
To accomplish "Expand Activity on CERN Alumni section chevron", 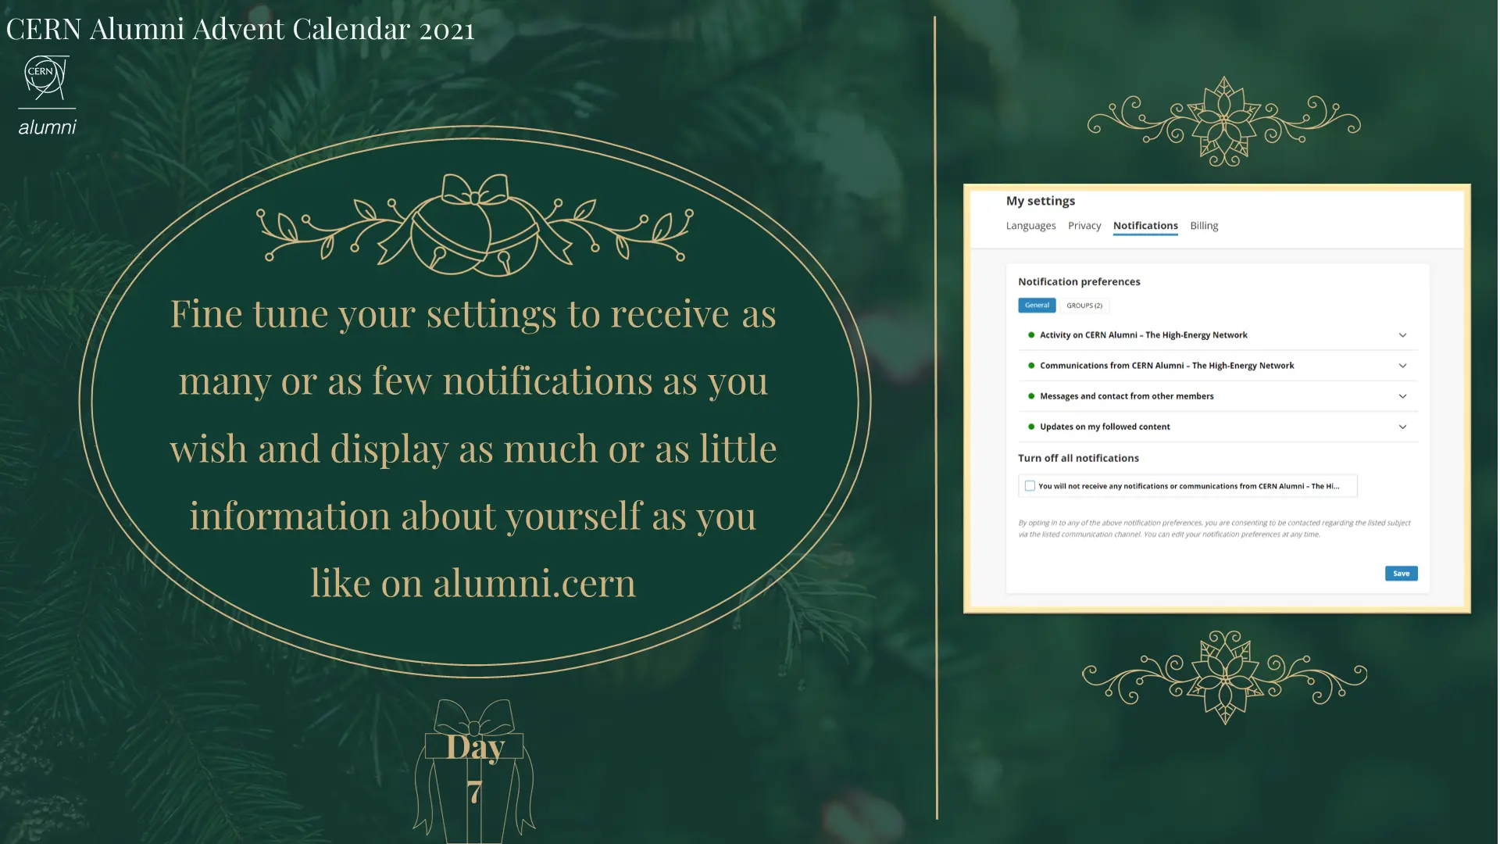I will (x=1402, y=335).
